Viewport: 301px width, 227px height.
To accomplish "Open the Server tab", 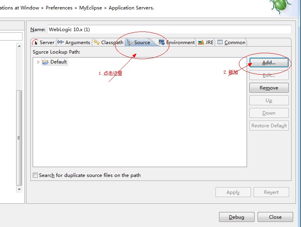I will [x=43, y=43].
